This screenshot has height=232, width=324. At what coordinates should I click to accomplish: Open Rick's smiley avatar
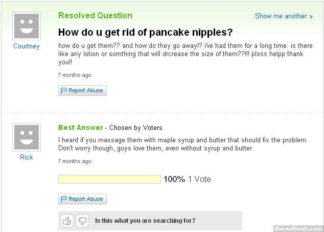point(26,137)
